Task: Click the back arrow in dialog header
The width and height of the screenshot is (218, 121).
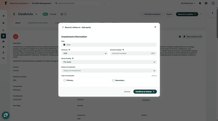Action: point(63,27)
